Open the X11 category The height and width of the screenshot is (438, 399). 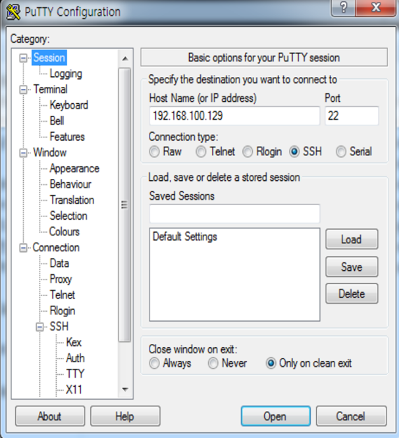pyautogui.click(x=74, y=390)
